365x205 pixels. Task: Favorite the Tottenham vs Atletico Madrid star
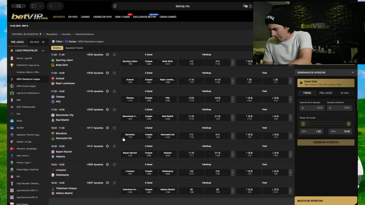[114, 183]
